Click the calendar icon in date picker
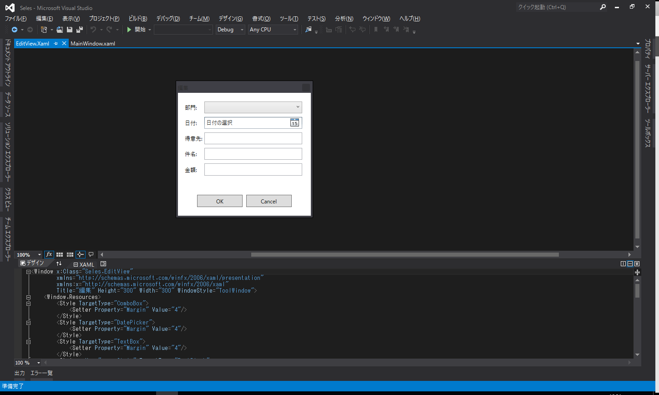Image resolution: width=659 pixels, height=395 pixels. point(294,123)
